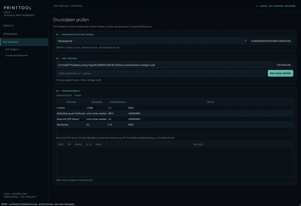Open the PDF Vergleich sub-item
301x206 pixels.
pos(12,49)
